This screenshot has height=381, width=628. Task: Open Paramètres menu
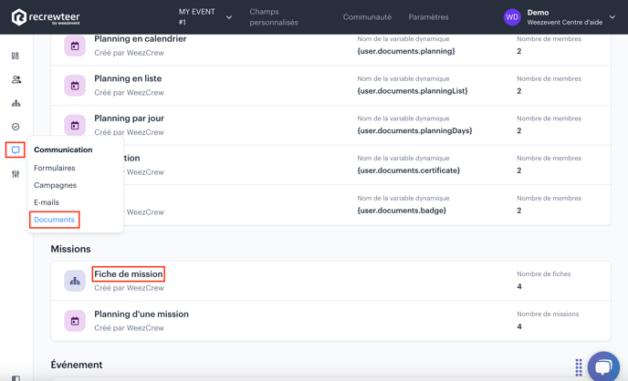coord(428,17)
